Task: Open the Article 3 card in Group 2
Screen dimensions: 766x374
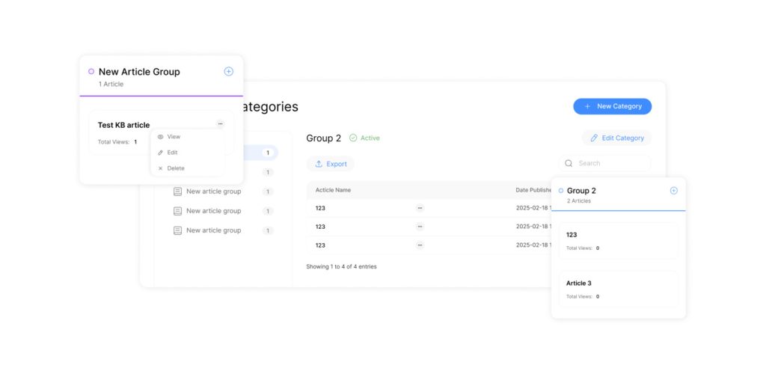Action: [618, 289]
